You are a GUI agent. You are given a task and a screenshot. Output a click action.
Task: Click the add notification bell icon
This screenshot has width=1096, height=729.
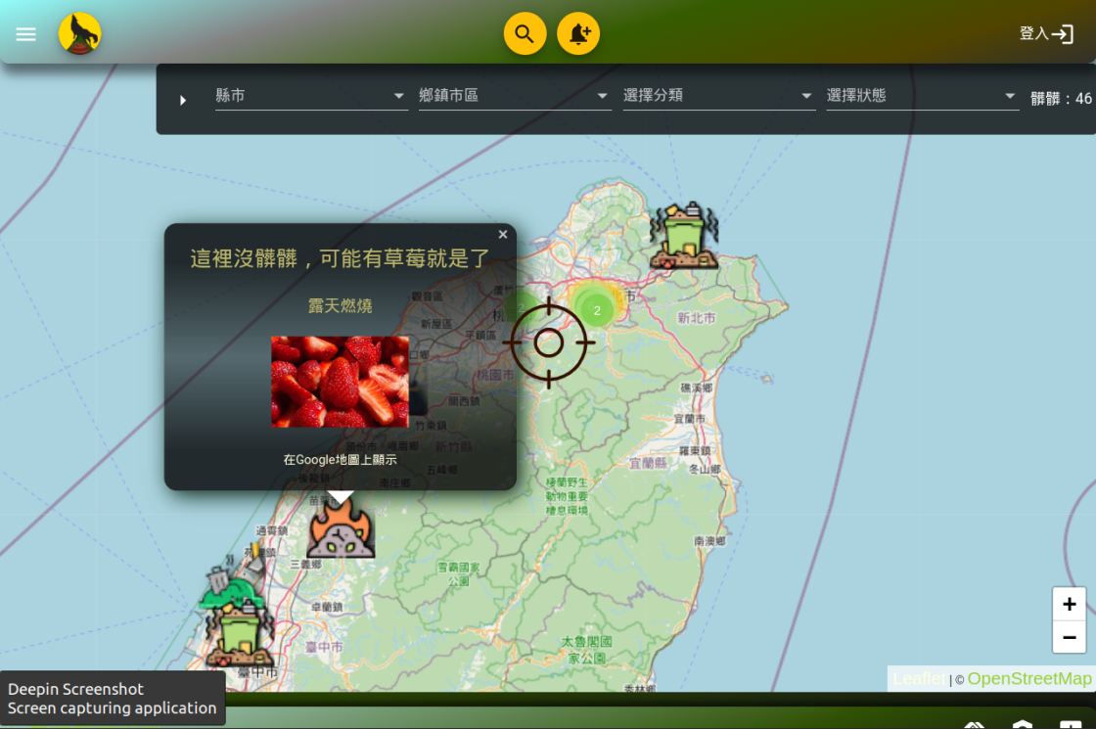578,33
